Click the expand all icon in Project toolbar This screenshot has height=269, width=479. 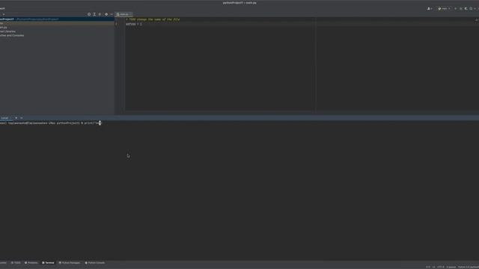pyautogui.click(x=94, y=14)
